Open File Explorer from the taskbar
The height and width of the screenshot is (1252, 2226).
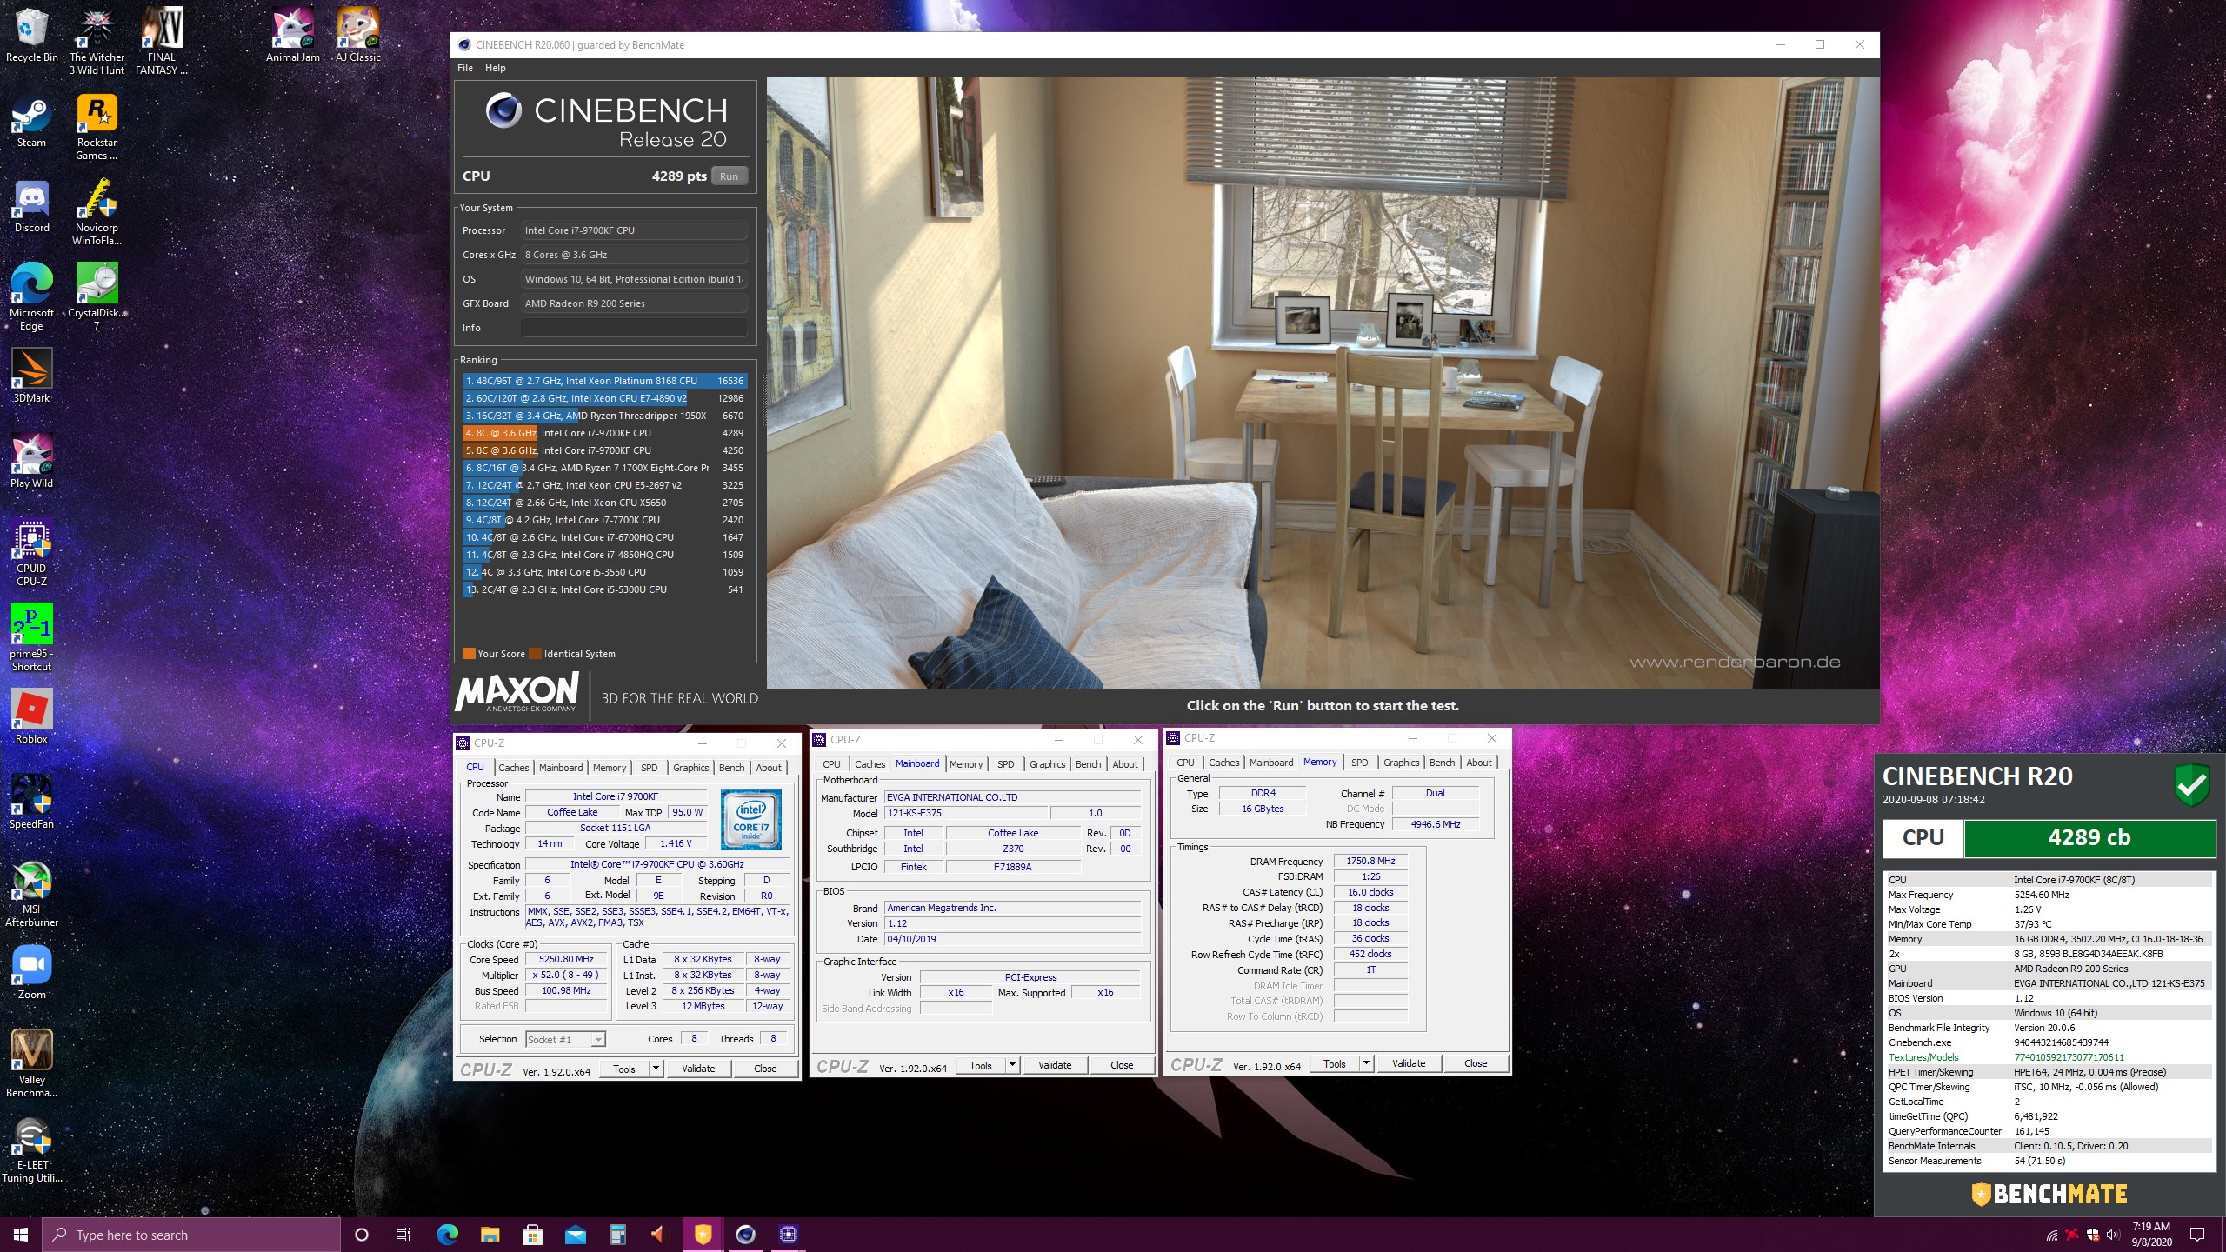490,1234
